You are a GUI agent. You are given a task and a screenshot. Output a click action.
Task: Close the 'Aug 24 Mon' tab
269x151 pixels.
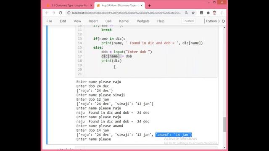(142, 5)
